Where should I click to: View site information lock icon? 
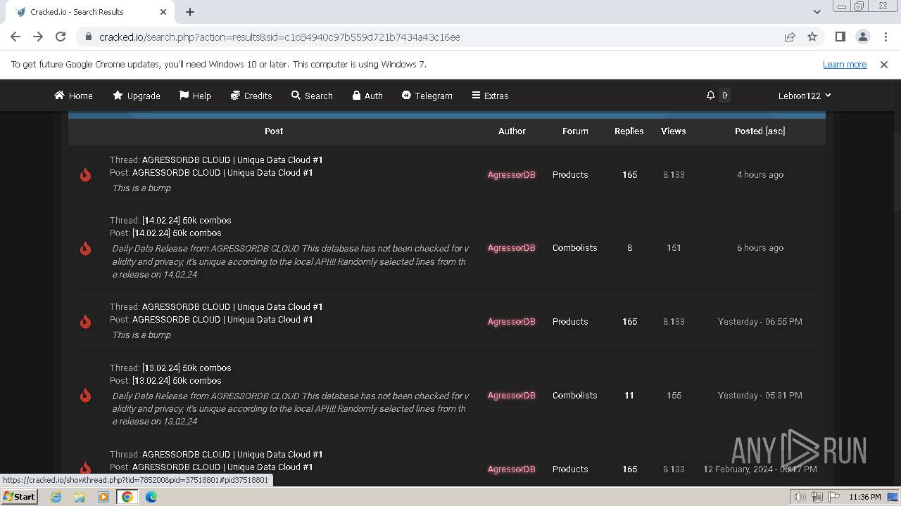pyautogui.click(x=88, y=37)
